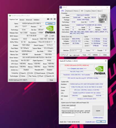The width and height of the screenshot is (116, 128).
Task: Click the BIOS version share/export icon
Action: coord(46,36)
